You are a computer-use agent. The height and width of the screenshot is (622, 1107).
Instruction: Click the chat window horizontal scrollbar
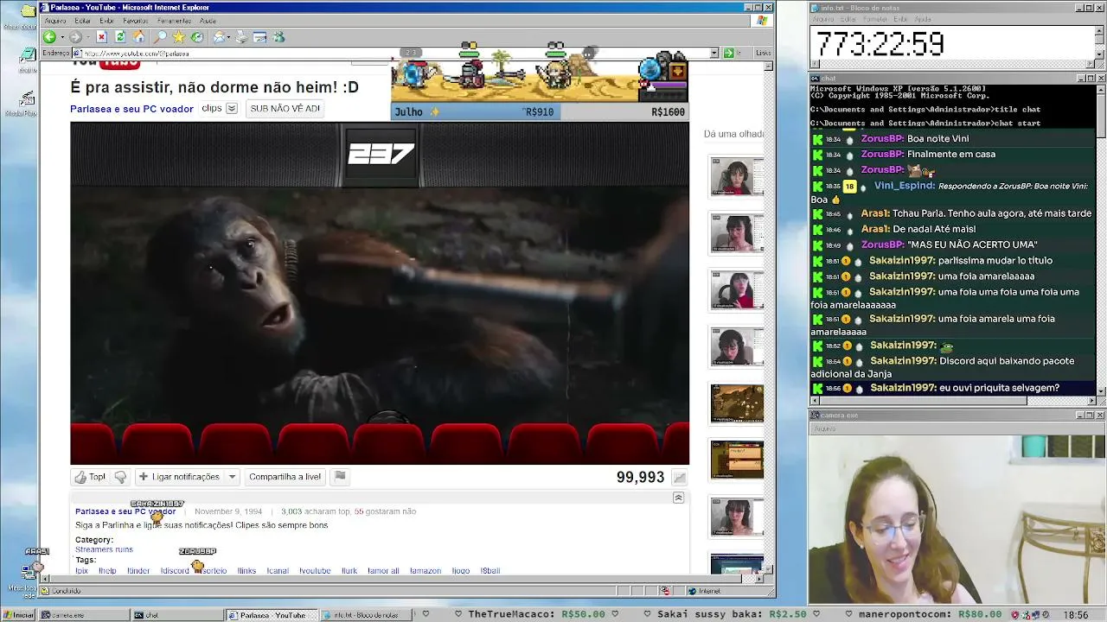[952, 400]
